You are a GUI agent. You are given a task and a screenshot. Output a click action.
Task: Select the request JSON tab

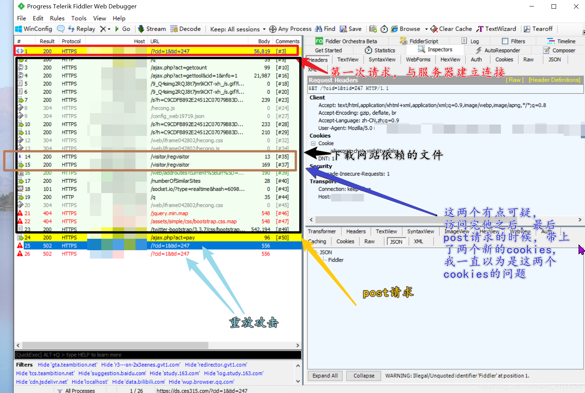click(x=555, y=59)
